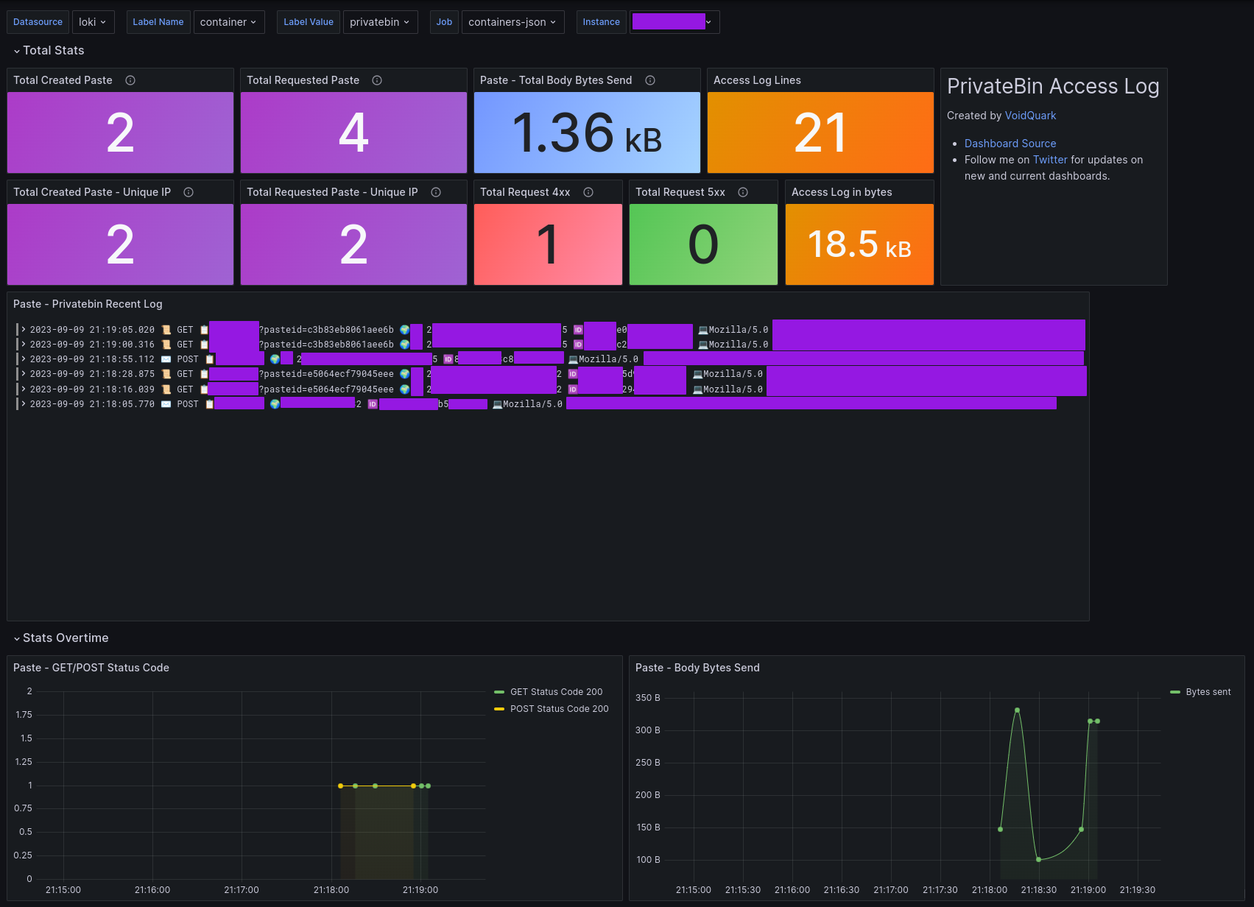Show info icon for Total Requested Paste
The image size is (1254, 907).
[377, 80]
